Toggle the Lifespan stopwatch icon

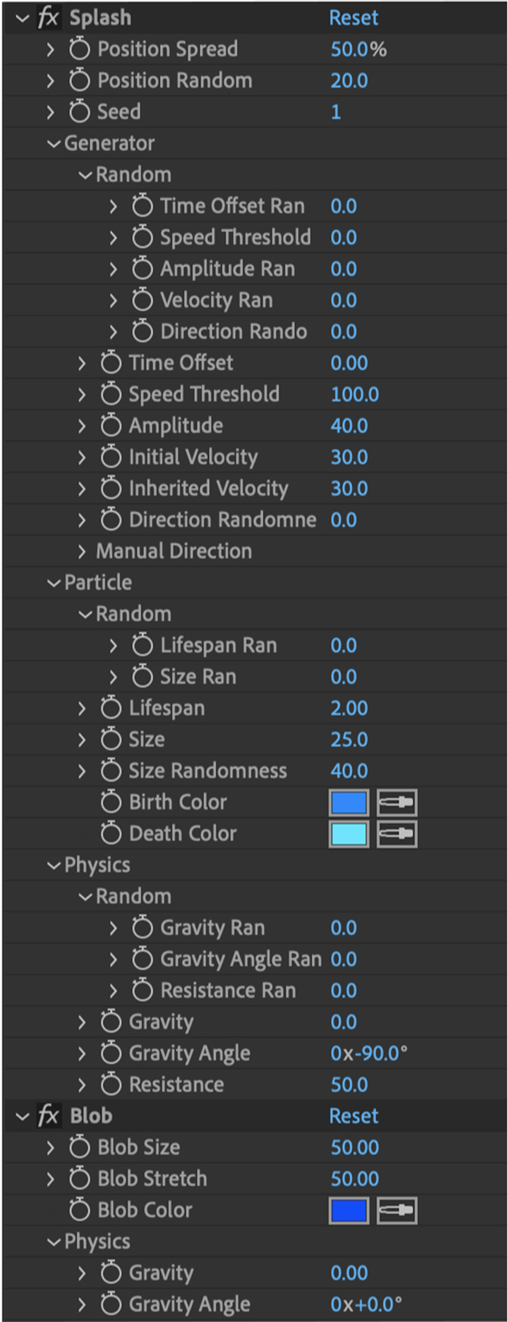coord(111,708)
